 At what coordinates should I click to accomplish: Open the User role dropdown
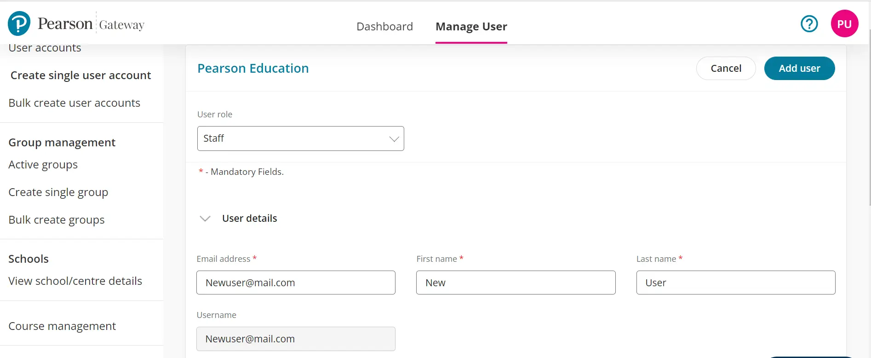click(x=300, y=139)
